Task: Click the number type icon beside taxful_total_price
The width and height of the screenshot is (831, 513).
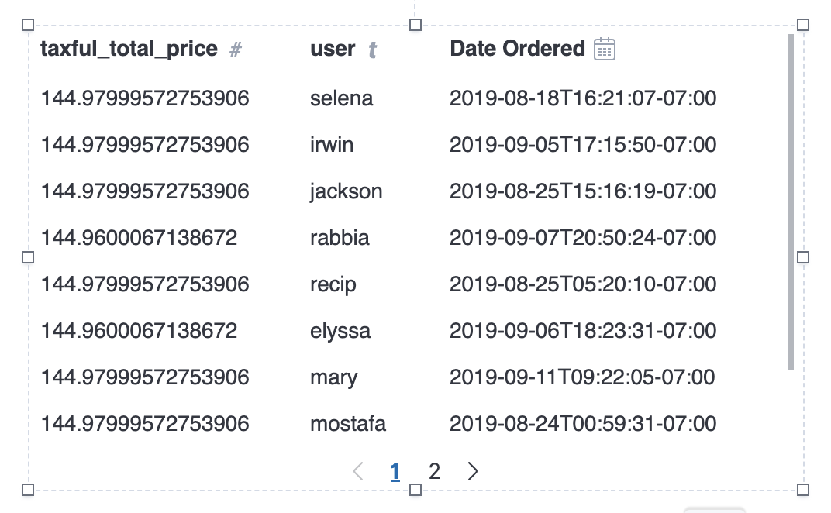Action: [236, 50]
